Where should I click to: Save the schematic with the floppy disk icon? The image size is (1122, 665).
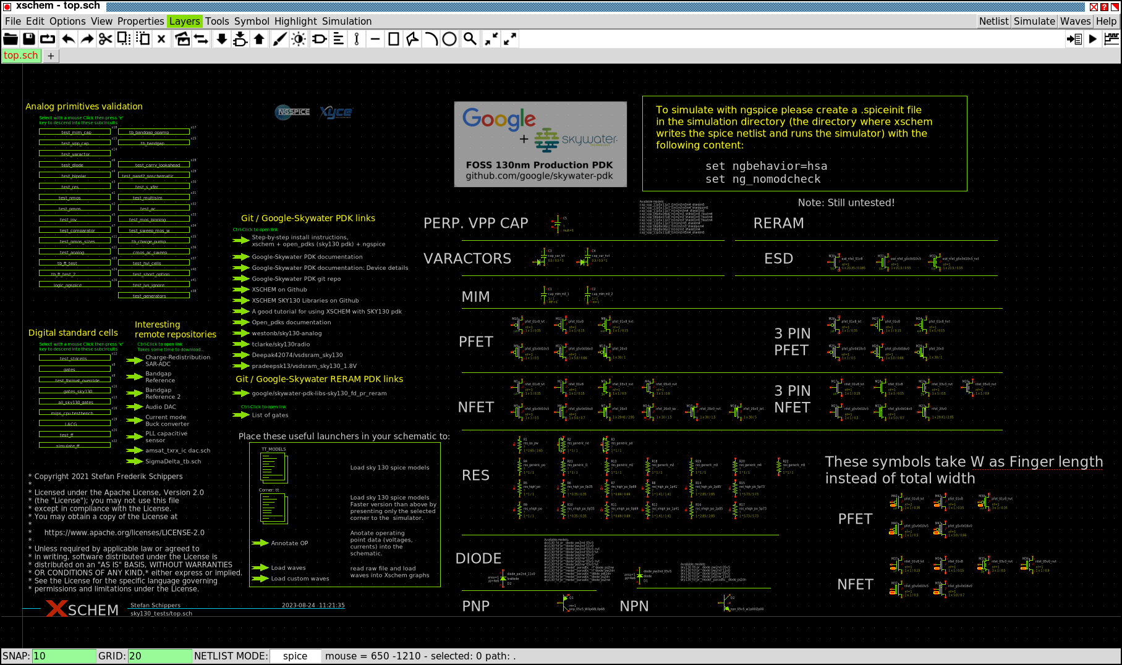pos(29,39)
